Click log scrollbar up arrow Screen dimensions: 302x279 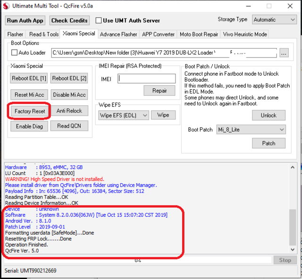pyautogui.click(x=293, y=167)
